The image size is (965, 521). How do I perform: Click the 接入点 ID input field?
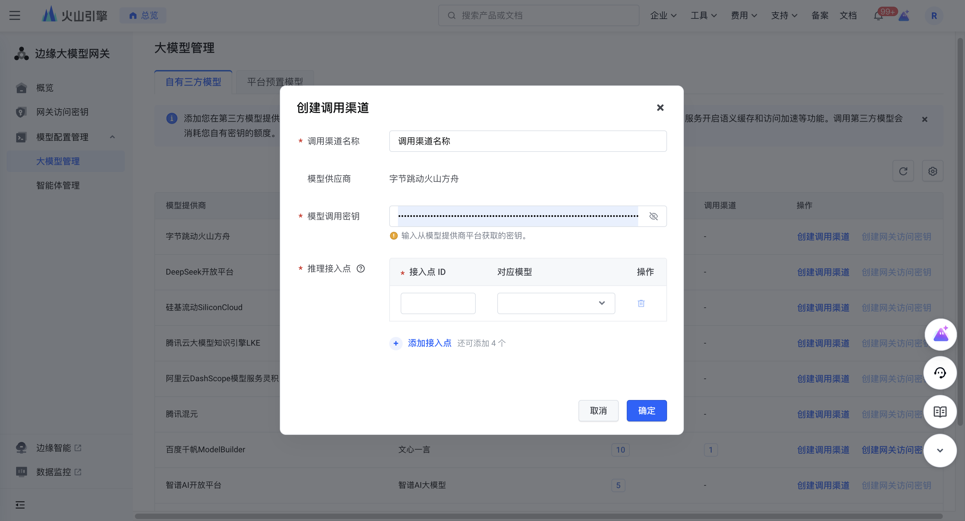pos(438,303)
